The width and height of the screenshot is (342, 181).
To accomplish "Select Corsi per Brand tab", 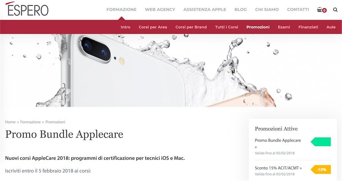I will click(191, 27).
